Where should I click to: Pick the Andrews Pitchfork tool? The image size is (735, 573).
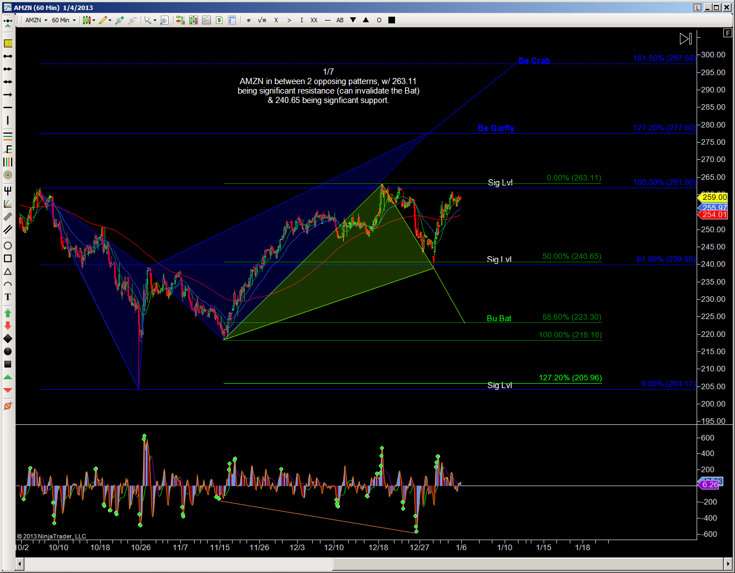[8, 191]
